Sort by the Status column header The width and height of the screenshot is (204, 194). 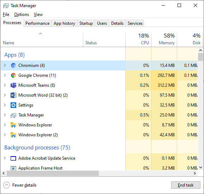(x=104, y=39)
